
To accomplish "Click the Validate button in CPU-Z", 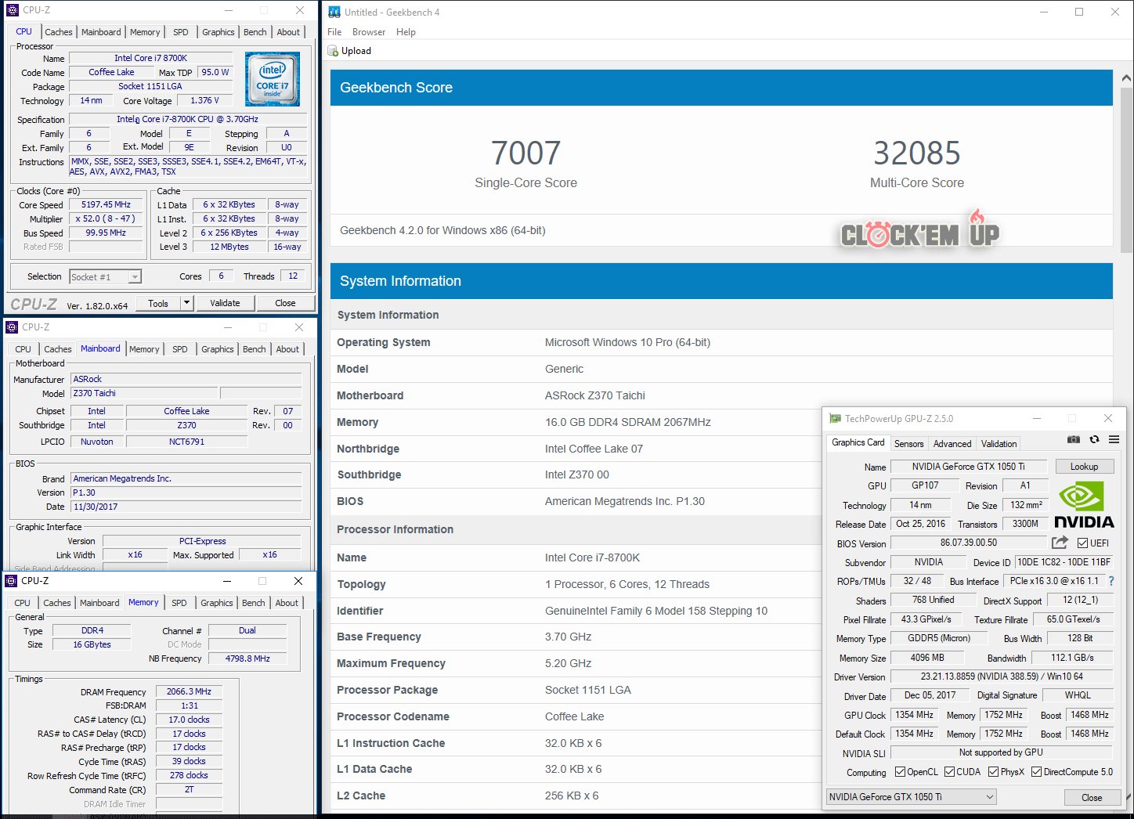I will pyautogui.click(x=225, y=303).
